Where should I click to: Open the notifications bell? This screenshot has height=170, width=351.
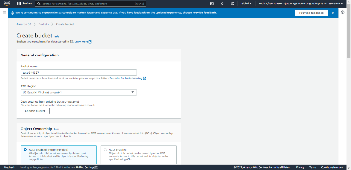click(222, 4)
